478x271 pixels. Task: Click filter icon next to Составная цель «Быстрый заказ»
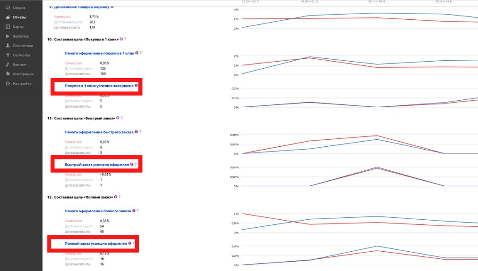click(121, 118)
